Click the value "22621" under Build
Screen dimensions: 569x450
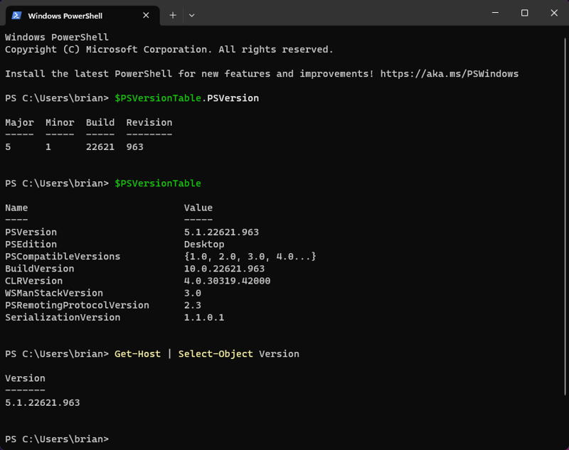tap(100, 147)
